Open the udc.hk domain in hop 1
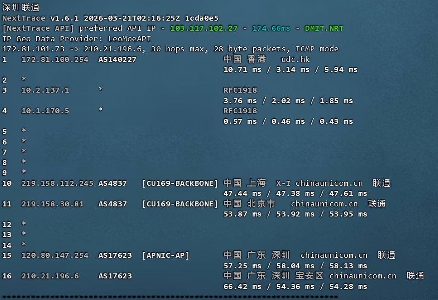 point(296,60)
